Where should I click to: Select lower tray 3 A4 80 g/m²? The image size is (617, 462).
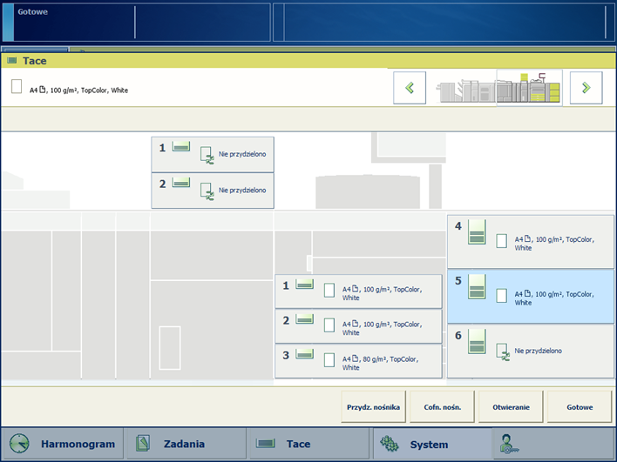pyautogui.click(x=358, y=361)
